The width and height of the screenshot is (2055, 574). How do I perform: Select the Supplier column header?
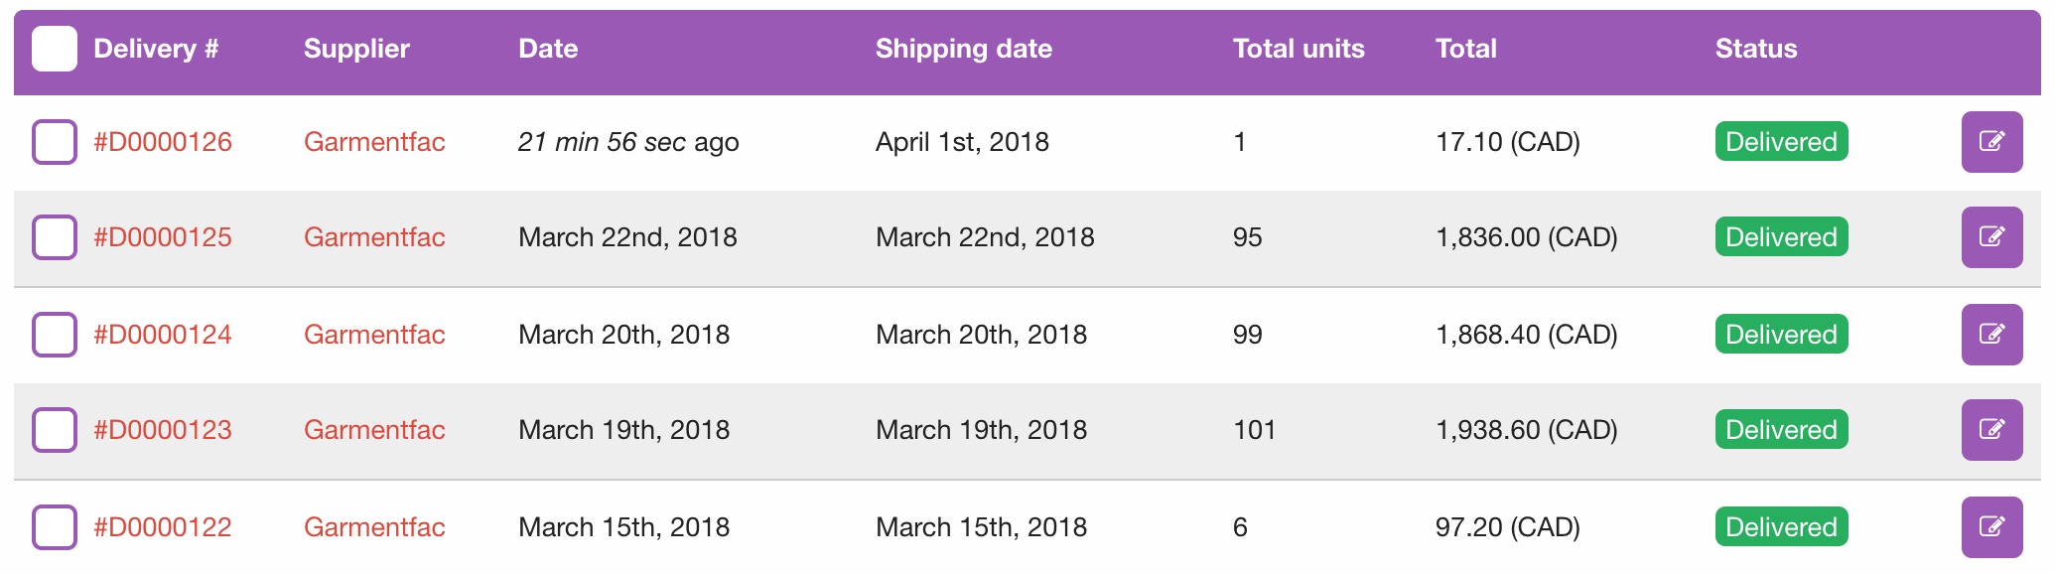(x=356, y=49)
